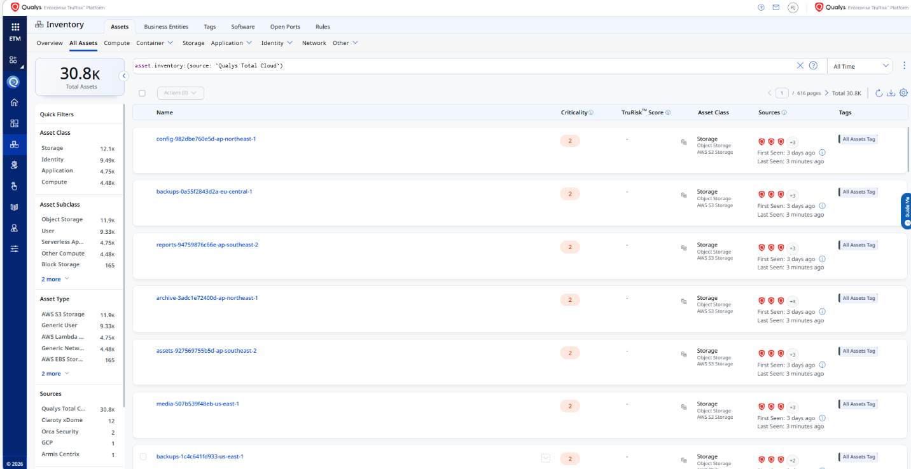Viewport: 911px width, 469px height.
Task: Open the Guide Me side tab
Action: (x=907, y=211)
